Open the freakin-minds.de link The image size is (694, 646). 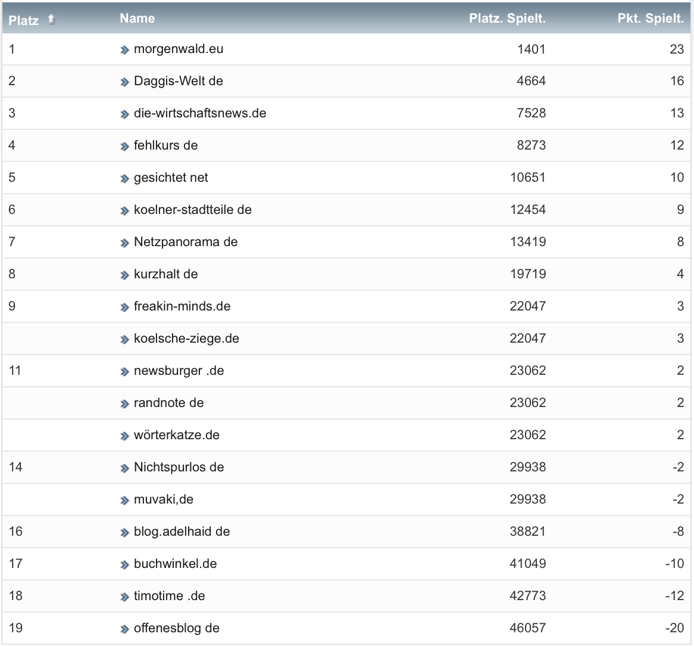(x=182, y=306)
